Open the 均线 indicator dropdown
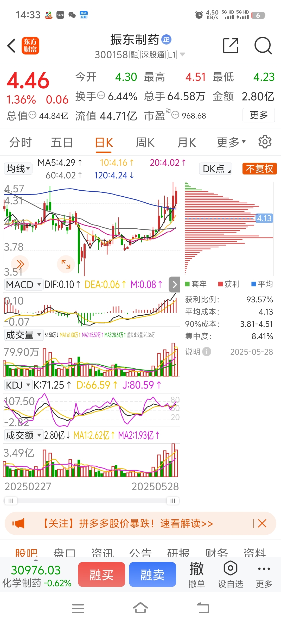281x625 pixels. coord(18,168)
